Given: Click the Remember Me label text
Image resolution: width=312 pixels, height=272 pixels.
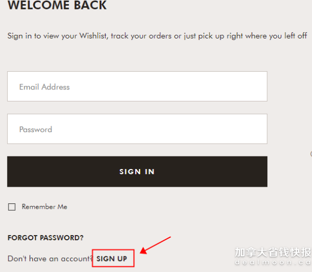Looking at the screenshot, I should (x=45, y=207).
